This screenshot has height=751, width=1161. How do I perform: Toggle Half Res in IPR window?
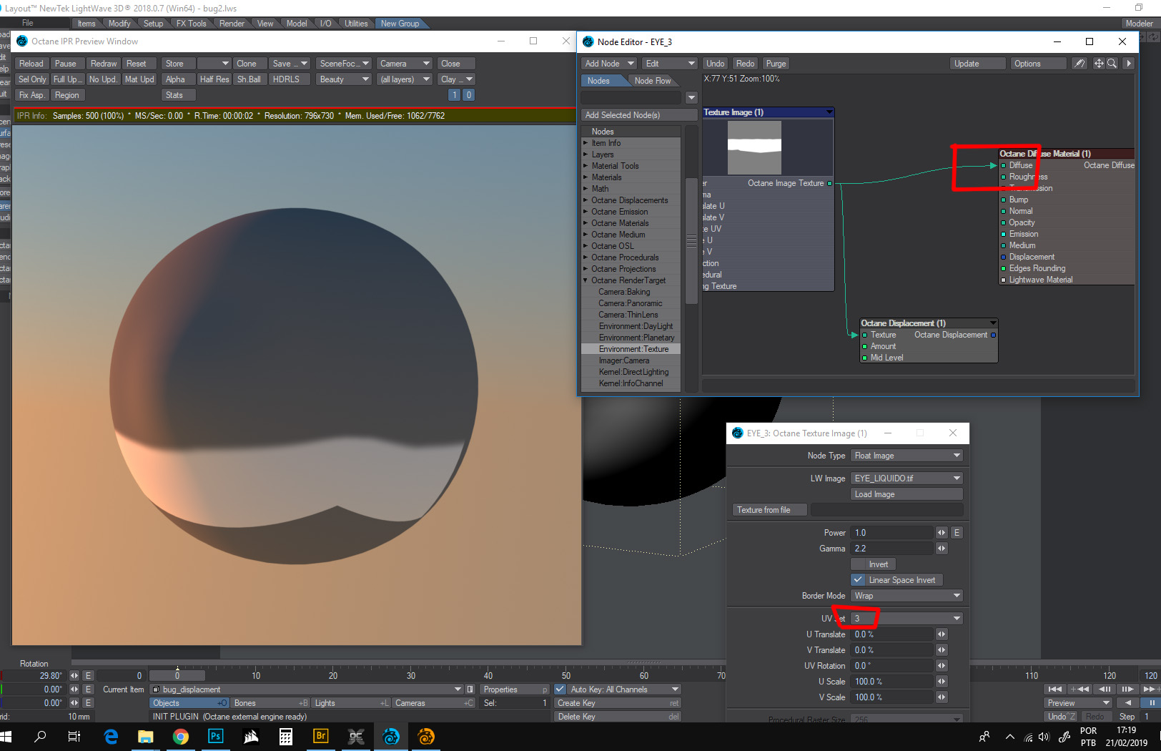pos(214,79)
